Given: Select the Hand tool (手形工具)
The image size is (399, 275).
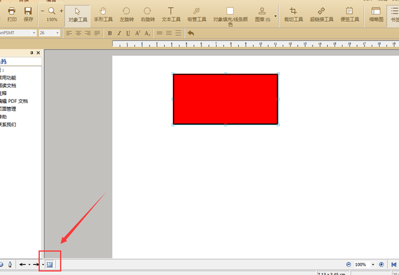Looking at the screenshot, I should click(x=103, y=15).
